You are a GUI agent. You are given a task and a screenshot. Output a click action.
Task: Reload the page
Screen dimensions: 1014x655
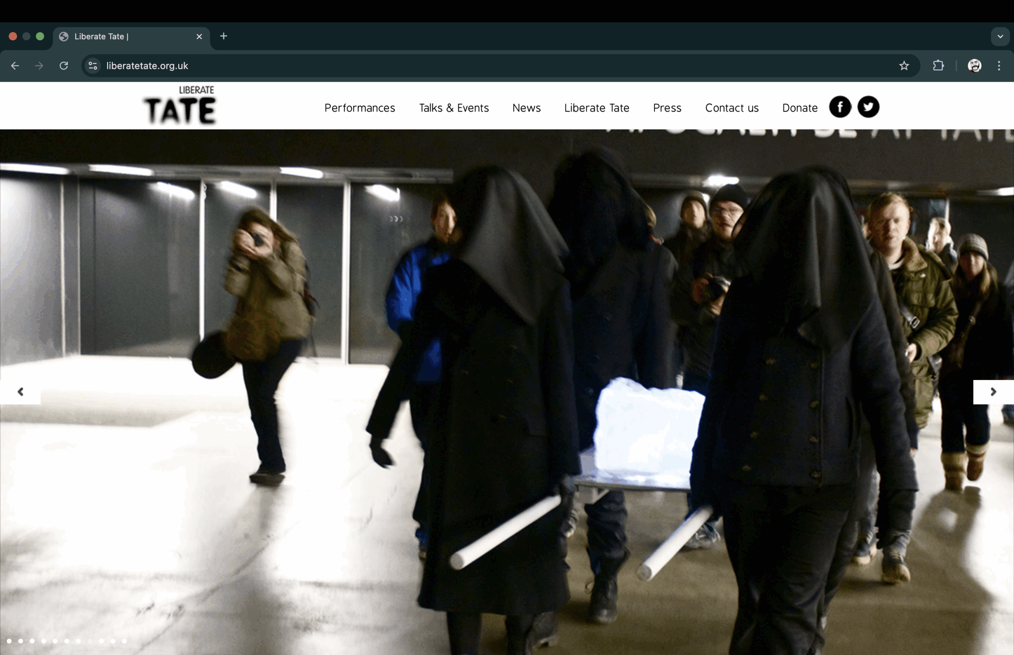(x=64, y=66)
